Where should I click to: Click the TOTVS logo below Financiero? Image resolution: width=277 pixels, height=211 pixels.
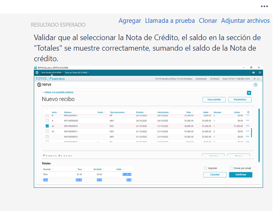[x=44, y=85]
